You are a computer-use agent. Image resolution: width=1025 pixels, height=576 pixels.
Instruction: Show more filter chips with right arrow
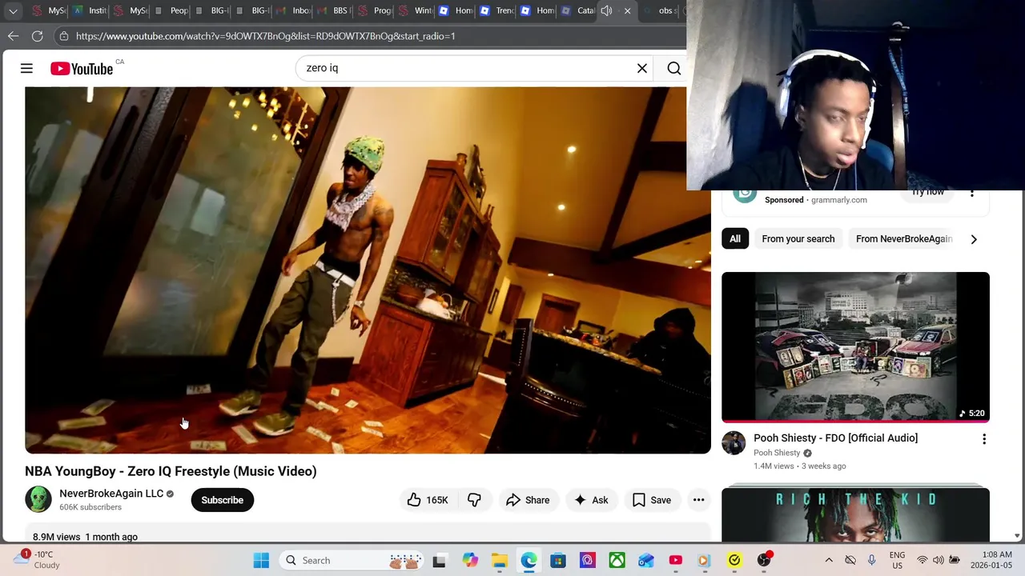click(x=974, y=239)
